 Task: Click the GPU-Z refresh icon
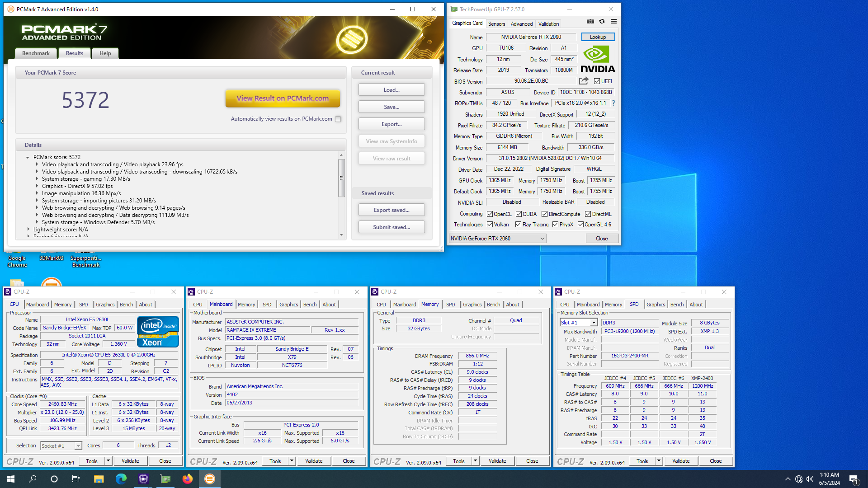pos(602,22)
